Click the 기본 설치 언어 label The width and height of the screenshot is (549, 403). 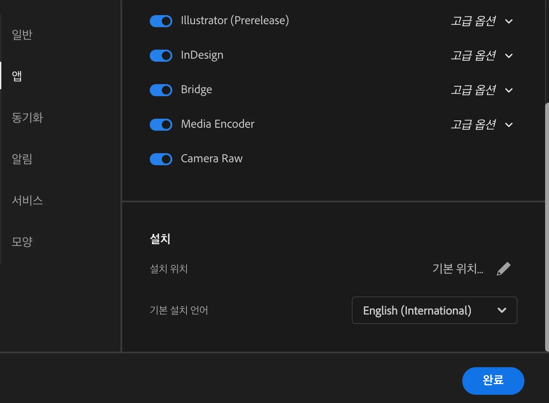coord(179,310)
